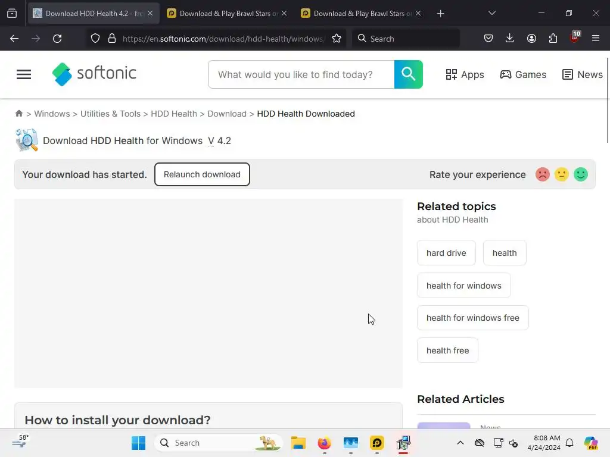Open Utilities & Tools breadcrumb link
This screenshot has height=457, width=610.
[x=110, y=114]
